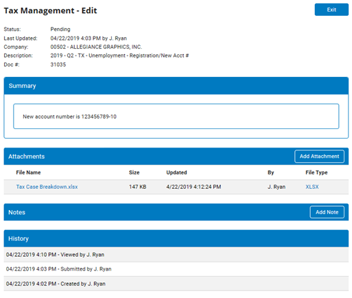
Task: Click the File Type column header
Action: pyautogui.click(x=316, y=172)
